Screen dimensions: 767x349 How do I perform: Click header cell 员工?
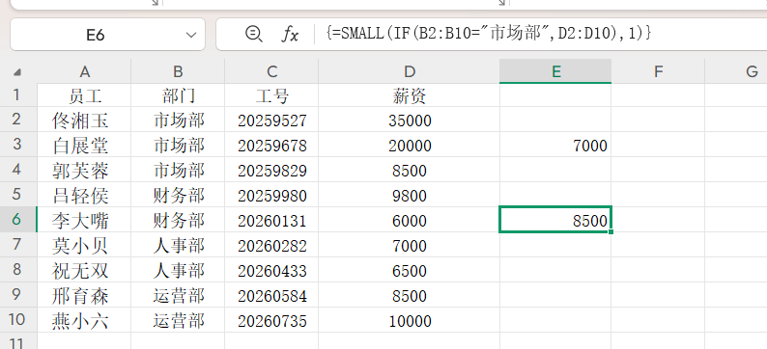click(84, 95)
